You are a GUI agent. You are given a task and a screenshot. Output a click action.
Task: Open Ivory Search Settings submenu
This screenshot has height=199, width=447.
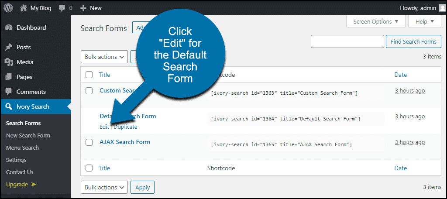[16, 160]
